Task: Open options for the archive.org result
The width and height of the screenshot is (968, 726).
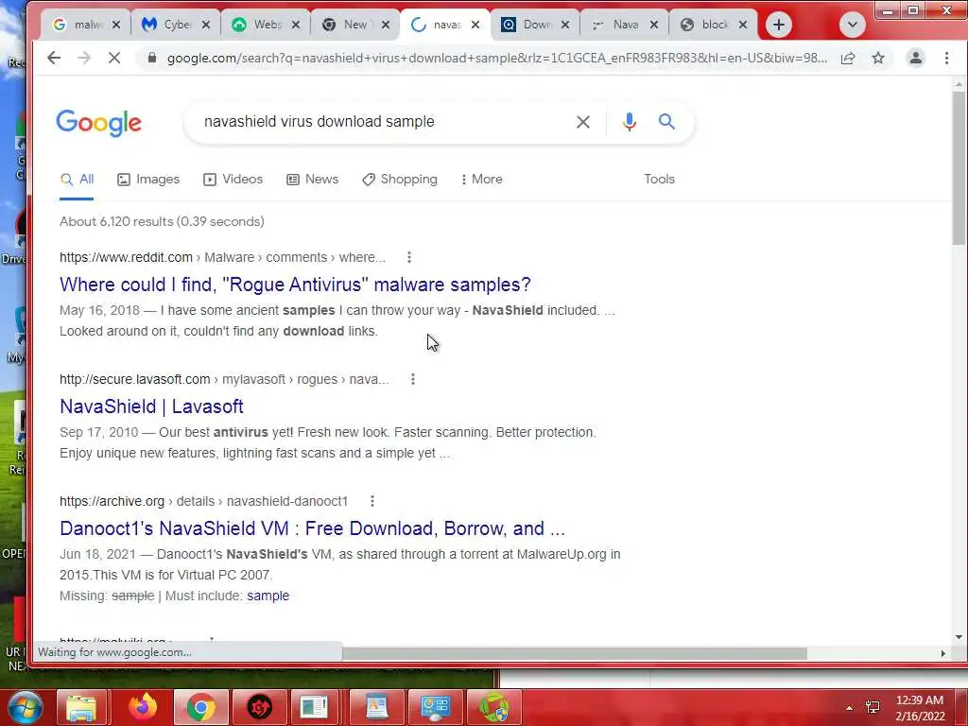Action: pyautogui.click(x=372, y=501)
